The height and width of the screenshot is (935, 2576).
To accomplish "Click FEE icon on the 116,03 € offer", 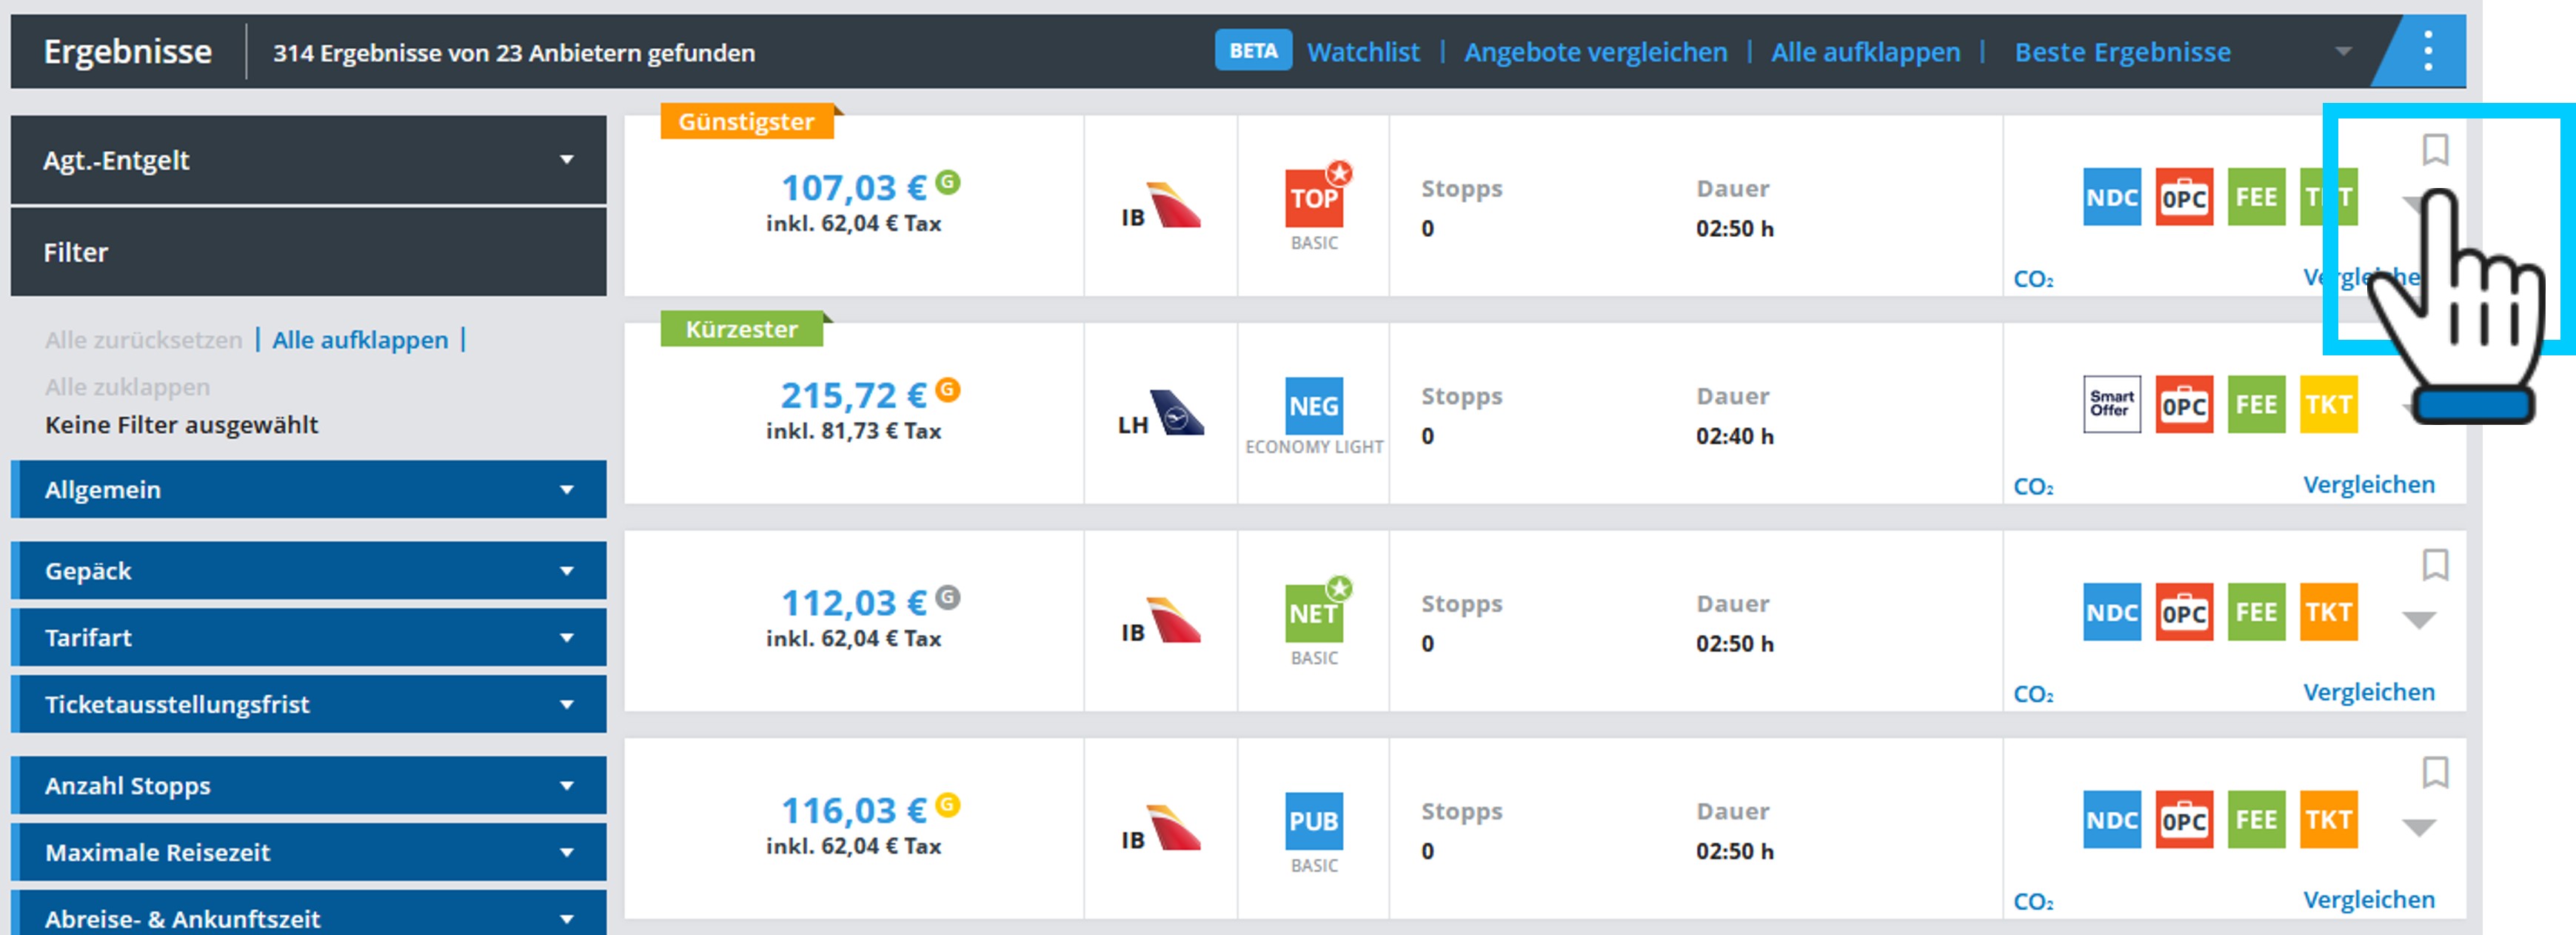I will [2256, 819].
